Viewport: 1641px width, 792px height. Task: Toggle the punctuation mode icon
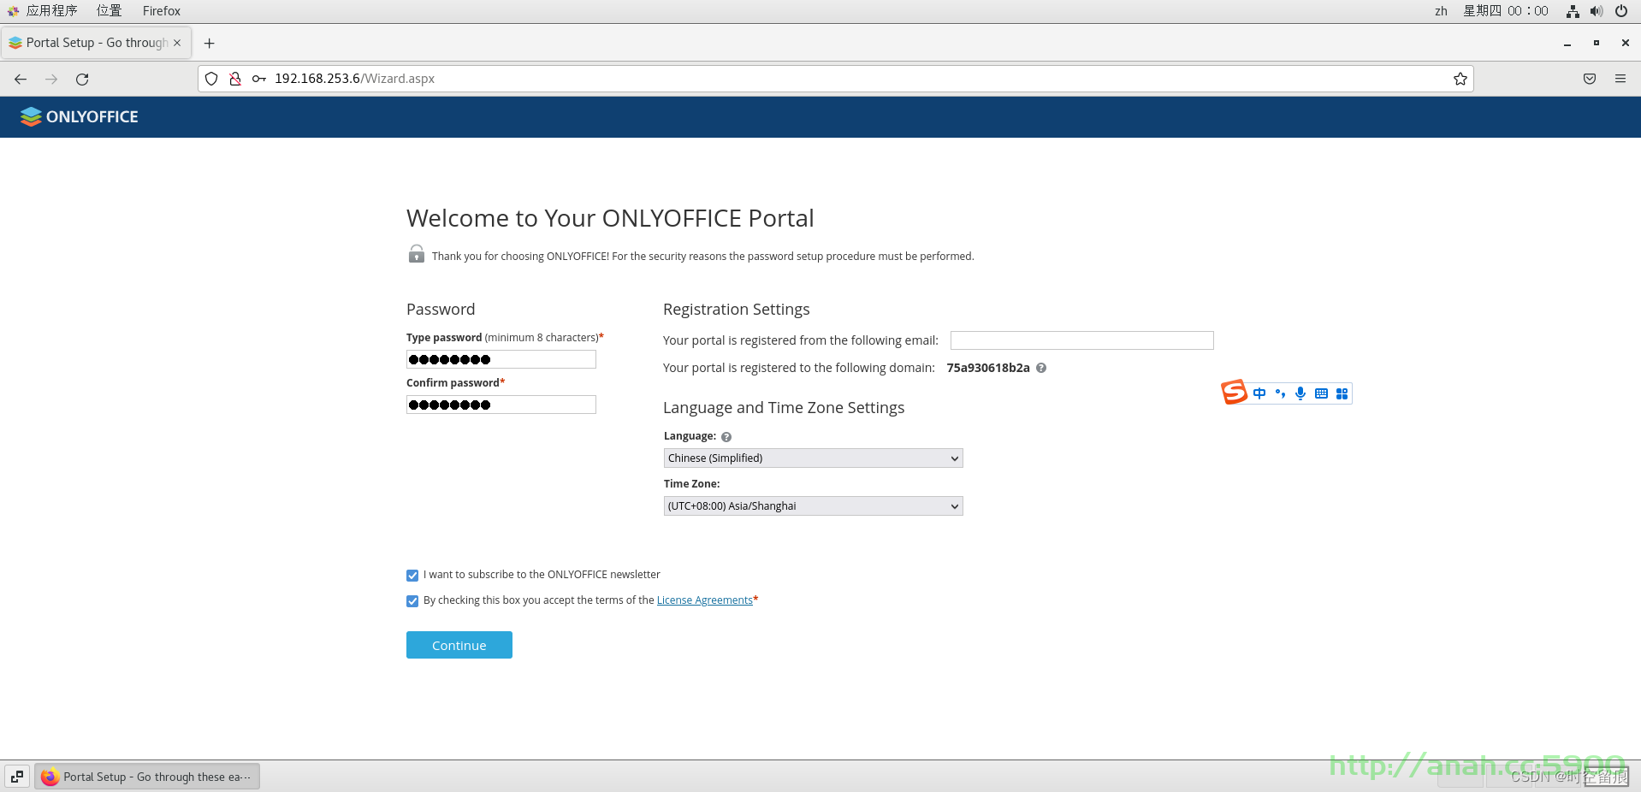click(x=1280, y=393)
